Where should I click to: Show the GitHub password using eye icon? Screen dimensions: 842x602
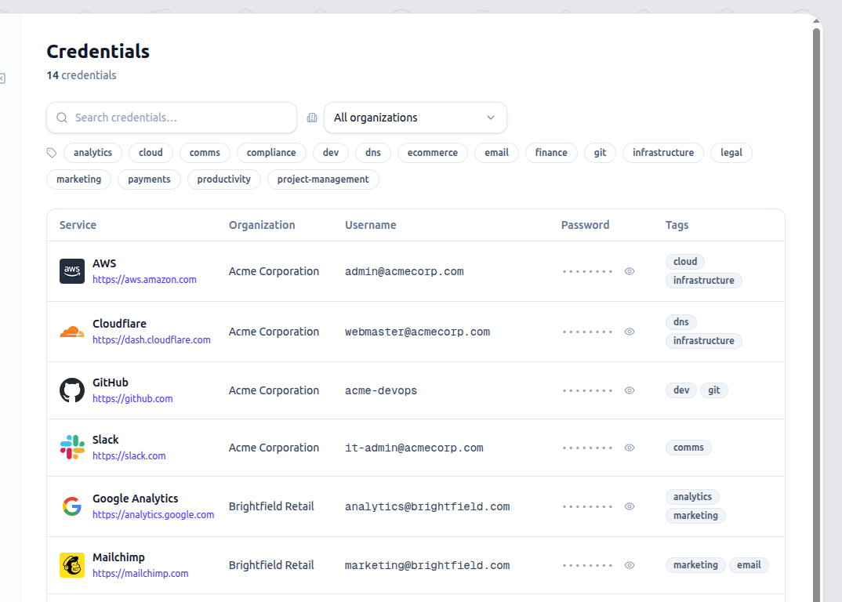point(629,390)
